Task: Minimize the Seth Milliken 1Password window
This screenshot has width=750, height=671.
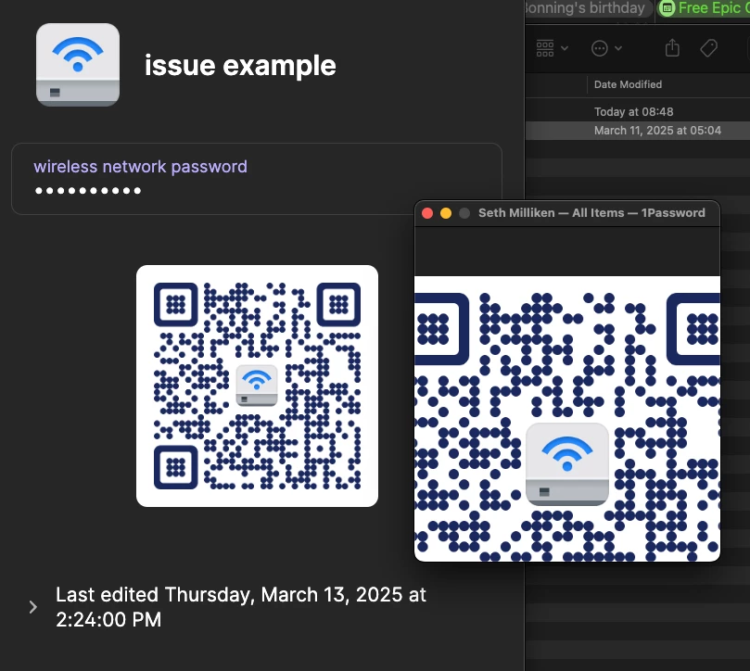Action: 446,213
